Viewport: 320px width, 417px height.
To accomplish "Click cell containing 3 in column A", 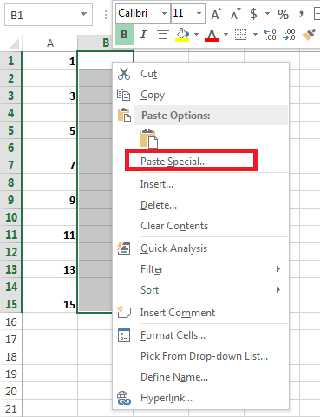I will [49, 96].
